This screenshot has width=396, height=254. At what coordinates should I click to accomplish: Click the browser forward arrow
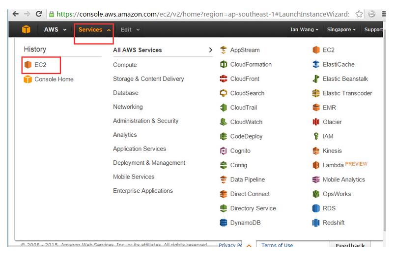[27, 14]
